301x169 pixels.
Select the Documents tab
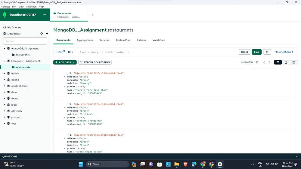[x=63, y=40]
